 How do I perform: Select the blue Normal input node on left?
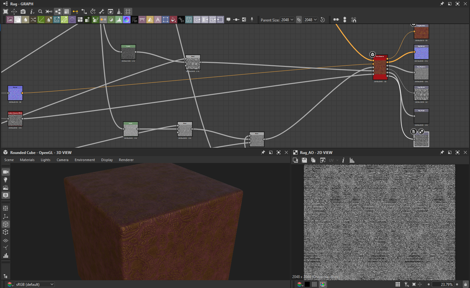point(15,93)
